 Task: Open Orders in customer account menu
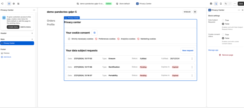point(51,21)
